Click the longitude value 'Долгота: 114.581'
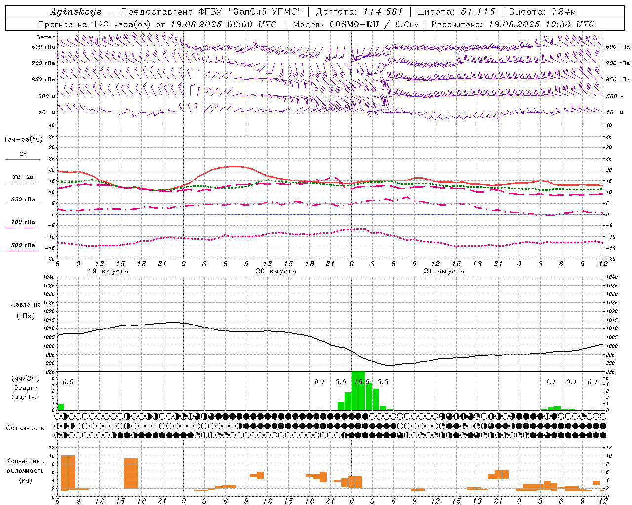 [x=359, y=12]
